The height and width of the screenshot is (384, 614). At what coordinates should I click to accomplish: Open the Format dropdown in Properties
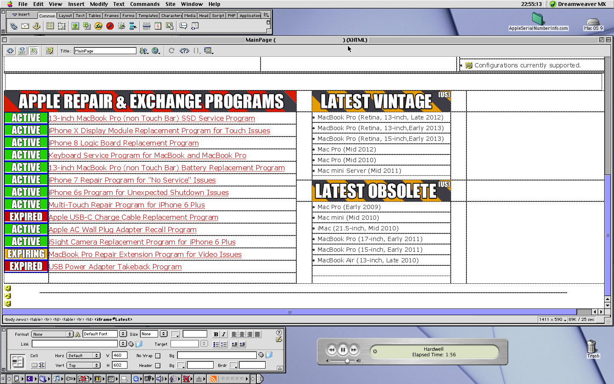(x=52, y=334)
